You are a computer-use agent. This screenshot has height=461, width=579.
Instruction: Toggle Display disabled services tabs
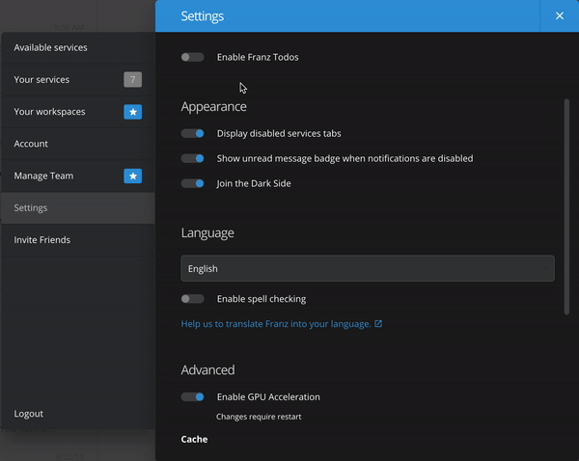(x=192, y=134)
